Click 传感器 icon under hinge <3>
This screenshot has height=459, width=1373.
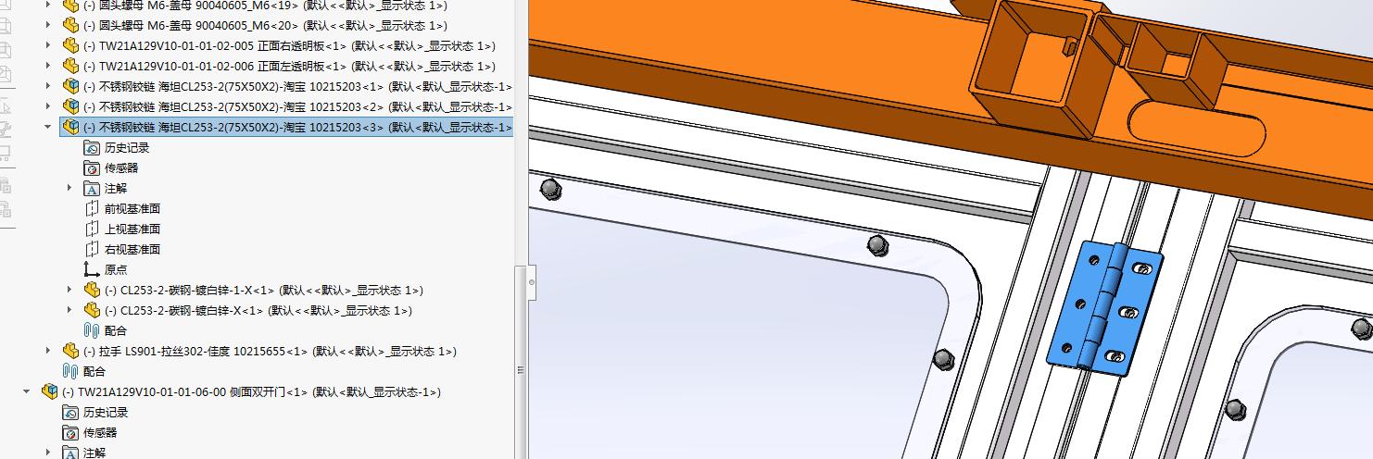tap(92, 168)
